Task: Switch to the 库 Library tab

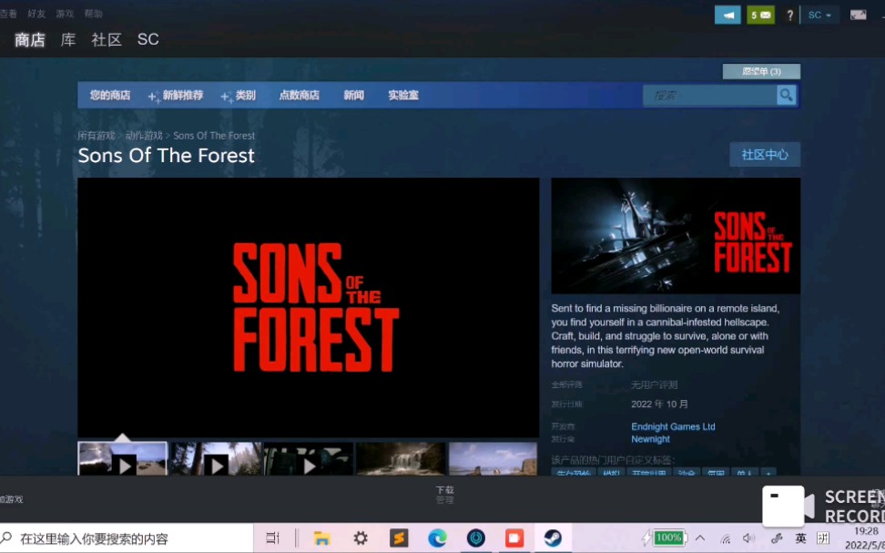Action: click(x=66, y=39)
